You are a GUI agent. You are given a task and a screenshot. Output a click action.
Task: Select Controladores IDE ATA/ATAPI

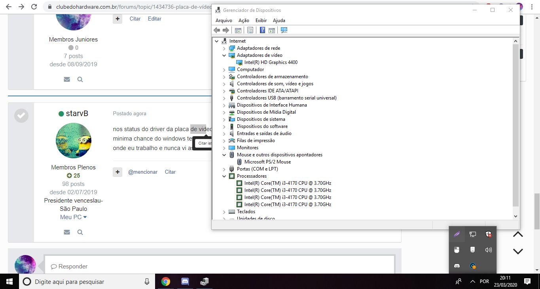click(267, 91)
